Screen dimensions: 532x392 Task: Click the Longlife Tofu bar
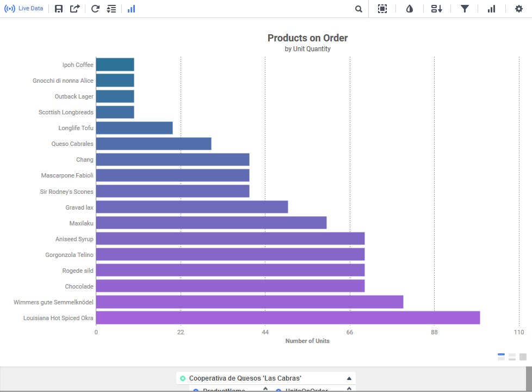coord(134,128)
